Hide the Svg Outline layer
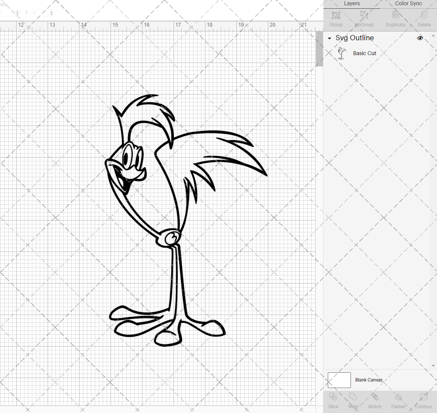Image resolution: width=437 pixels, height=413 pixels. [420, 38]
